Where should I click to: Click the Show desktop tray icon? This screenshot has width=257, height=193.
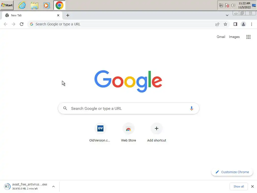(254, 6)
